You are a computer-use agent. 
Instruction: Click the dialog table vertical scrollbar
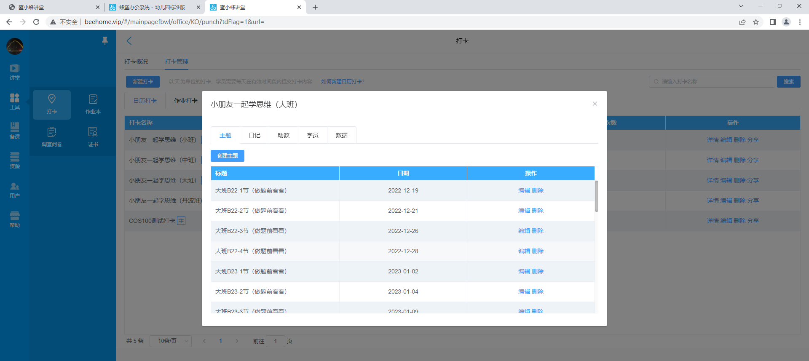(x=596, y=196)
